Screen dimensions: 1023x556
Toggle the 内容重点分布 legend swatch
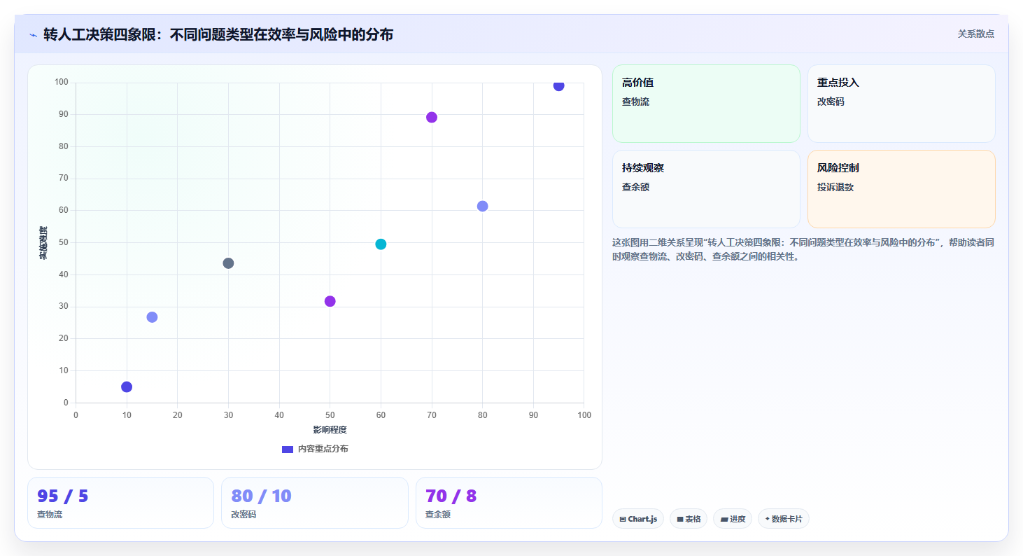(288, 449)
